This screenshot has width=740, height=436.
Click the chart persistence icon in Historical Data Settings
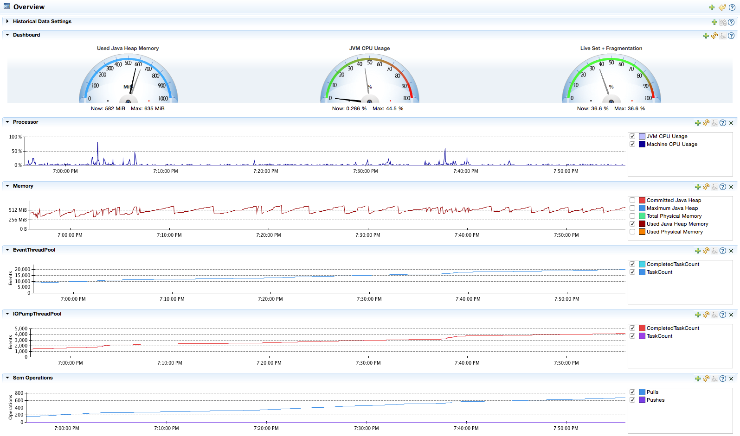[723, 22]
